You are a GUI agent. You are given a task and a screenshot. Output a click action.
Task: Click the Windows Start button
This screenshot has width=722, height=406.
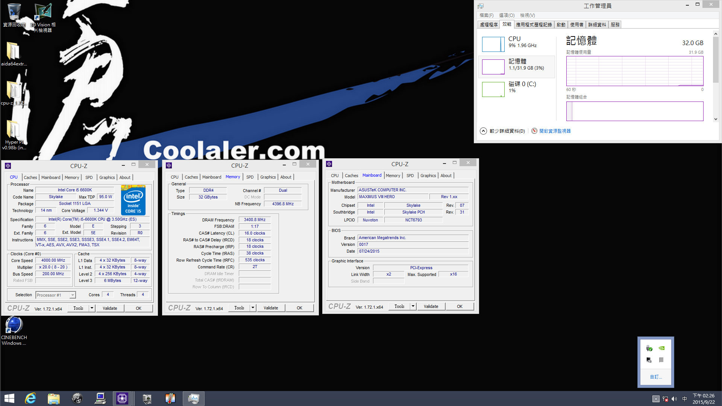(x=9, y=398)
